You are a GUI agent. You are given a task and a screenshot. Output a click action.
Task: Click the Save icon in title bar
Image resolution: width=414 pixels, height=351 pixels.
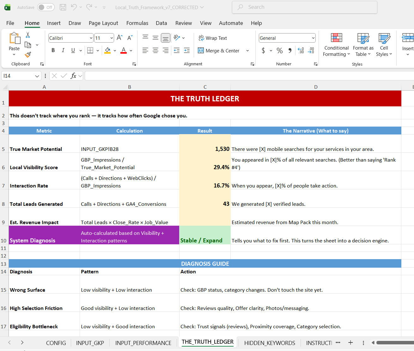click(x=63, y=7)
